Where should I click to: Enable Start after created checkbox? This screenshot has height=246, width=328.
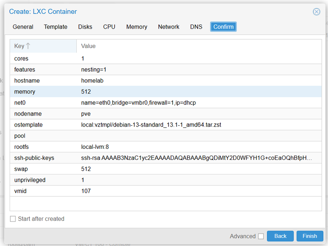point(13,219)
